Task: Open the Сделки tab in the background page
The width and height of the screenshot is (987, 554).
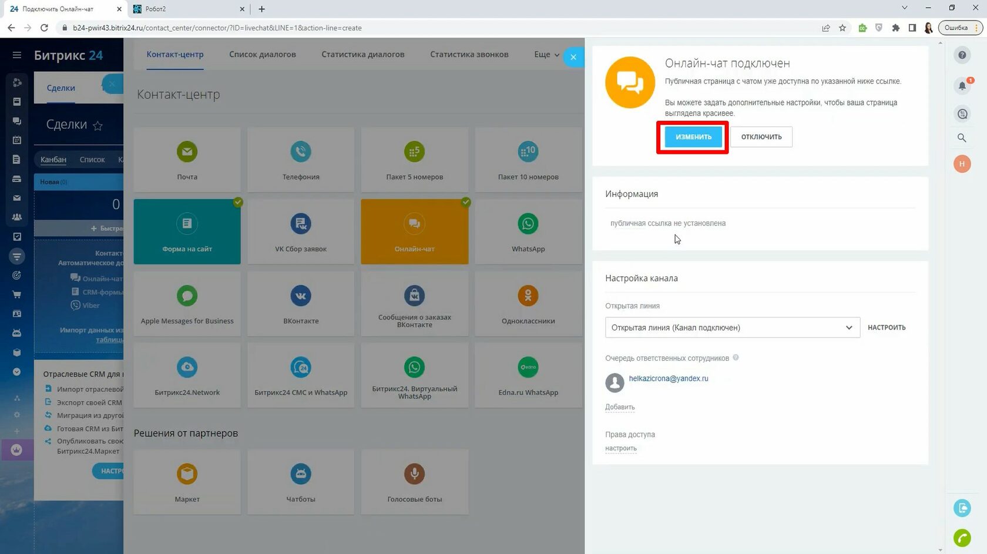Action: click(61, 88)
